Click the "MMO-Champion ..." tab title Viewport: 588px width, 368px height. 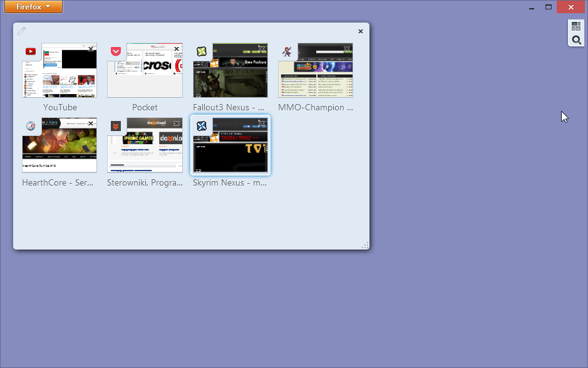pos(316,107)
